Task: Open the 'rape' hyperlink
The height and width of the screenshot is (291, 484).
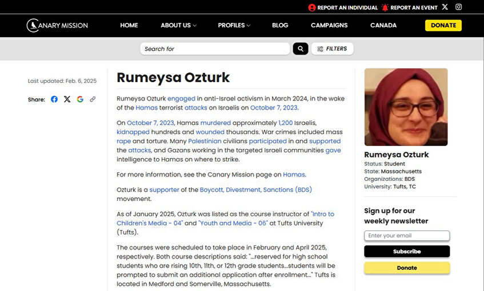Action: tap(124, 141)
